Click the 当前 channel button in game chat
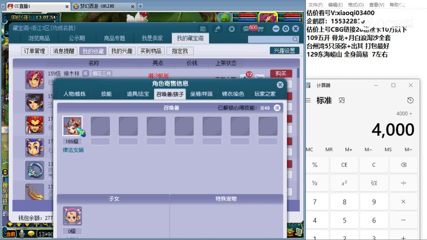The width and height of the screenshot is (427, 240). (x=11, y=234)
